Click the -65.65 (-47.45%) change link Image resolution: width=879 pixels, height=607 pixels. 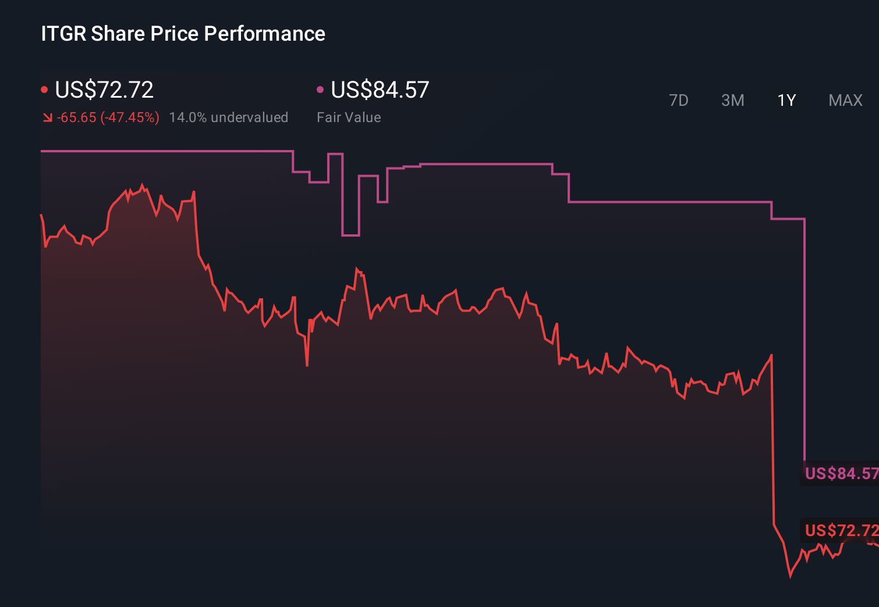click(x=109, y=117)
